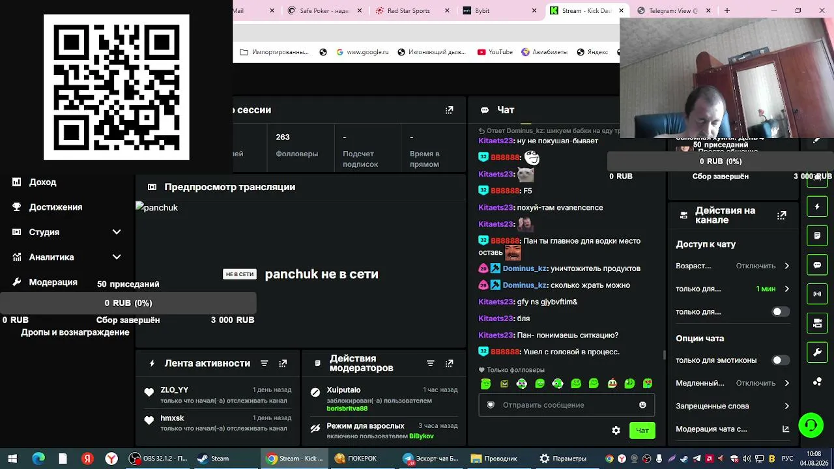The image size is (834, 469).
Task: Filter the moderator actions list
Action: (x=430, y=363)
